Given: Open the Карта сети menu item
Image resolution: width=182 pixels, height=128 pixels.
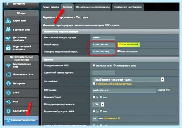Looking at the screenshot, I should (21, 21).
